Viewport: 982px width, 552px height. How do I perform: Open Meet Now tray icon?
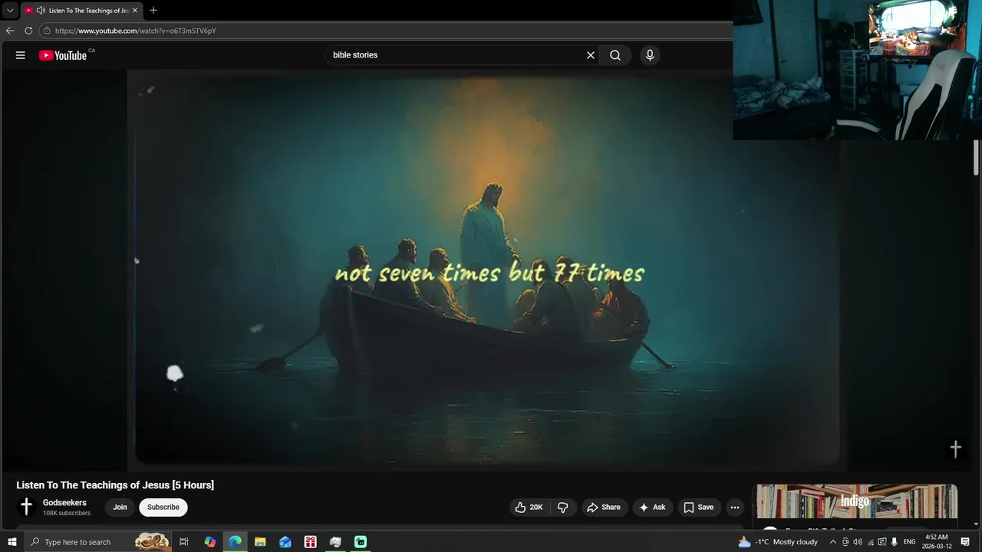[845, 542]
